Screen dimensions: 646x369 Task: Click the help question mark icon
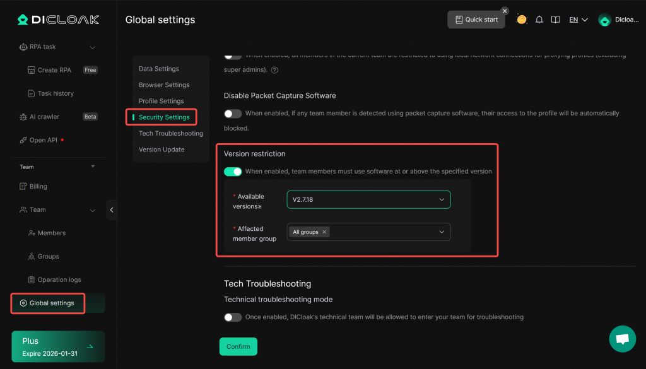click(274, 70)
